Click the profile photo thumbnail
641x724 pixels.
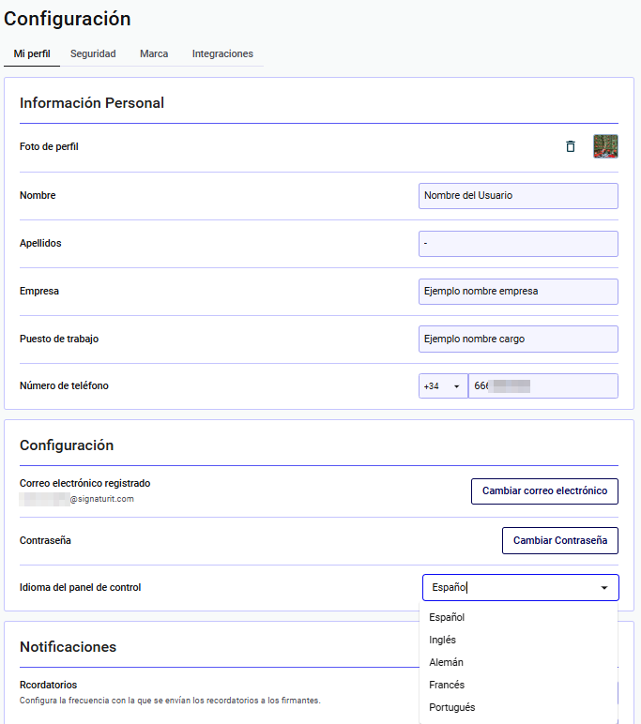pyautogui.click(x=605, y=146)
